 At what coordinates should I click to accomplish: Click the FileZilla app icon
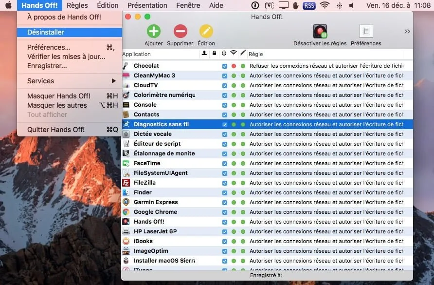[x=126, y=183]
